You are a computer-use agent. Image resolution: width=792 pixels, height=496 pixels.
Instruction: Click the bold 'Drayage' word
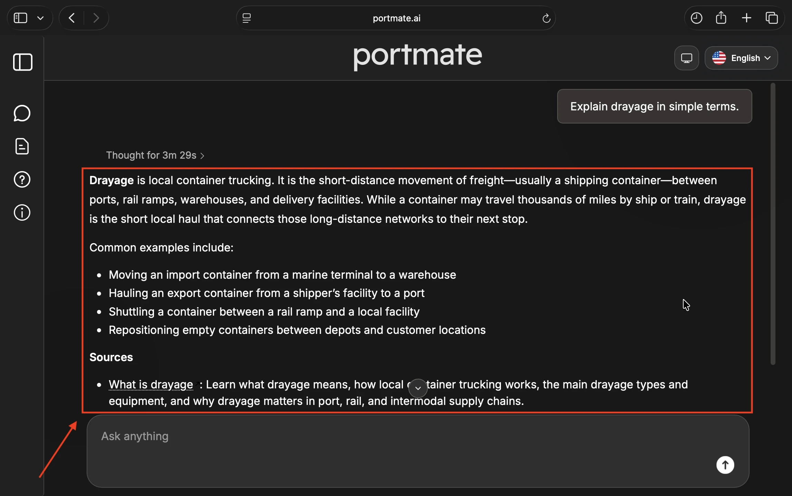tap(112, 180)
